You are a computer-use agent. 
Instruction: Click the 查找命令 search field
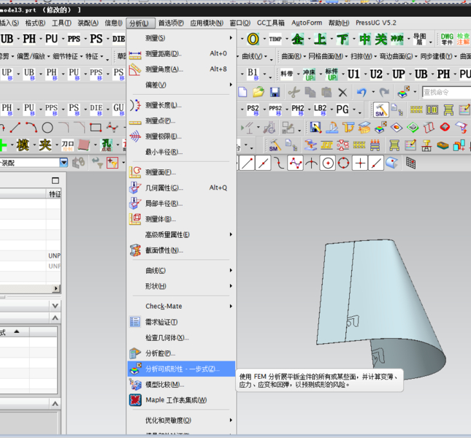[446, 92]
